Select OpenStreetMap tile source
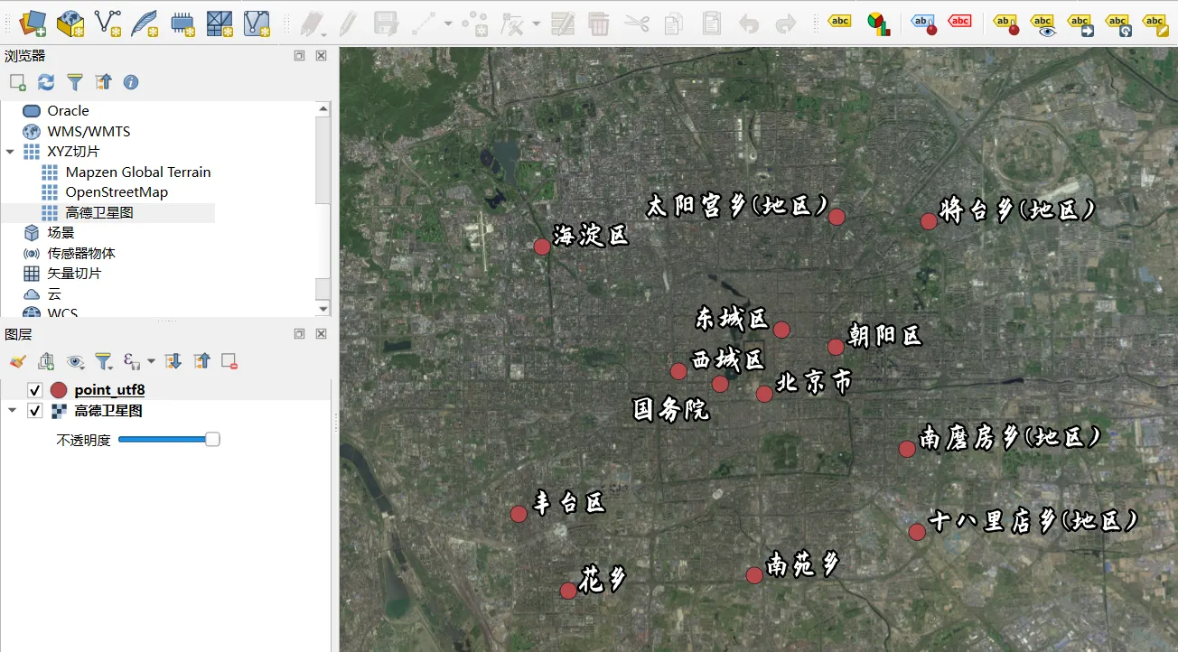The image size is (1178, 652). pos(117,192)
